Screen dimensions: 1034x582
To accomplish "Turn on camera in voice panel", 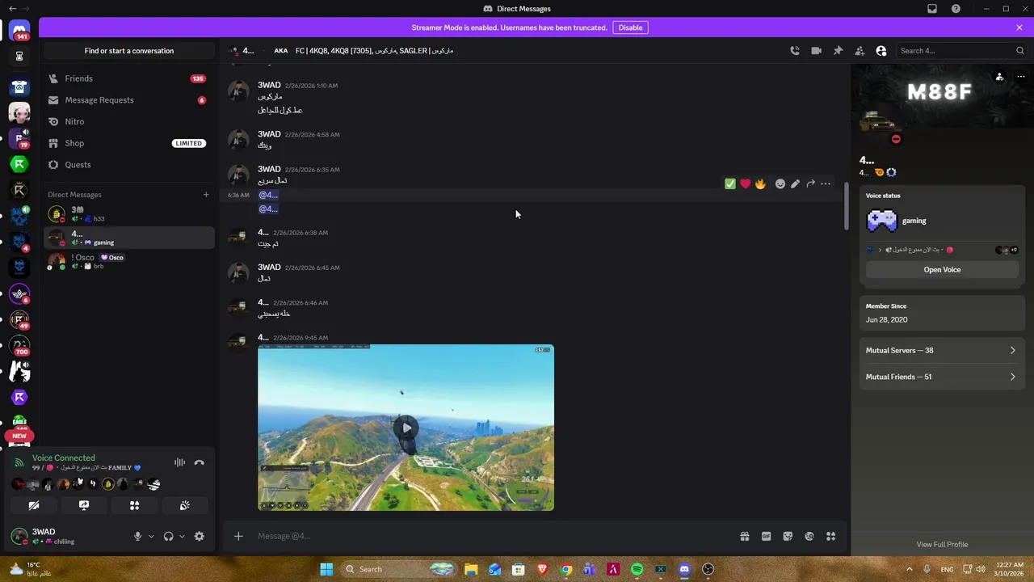I will coord(34,505).
